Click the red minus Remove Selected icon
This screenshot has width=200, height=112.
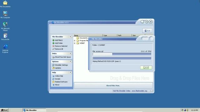pyautogui.click(x=53, y=46)
